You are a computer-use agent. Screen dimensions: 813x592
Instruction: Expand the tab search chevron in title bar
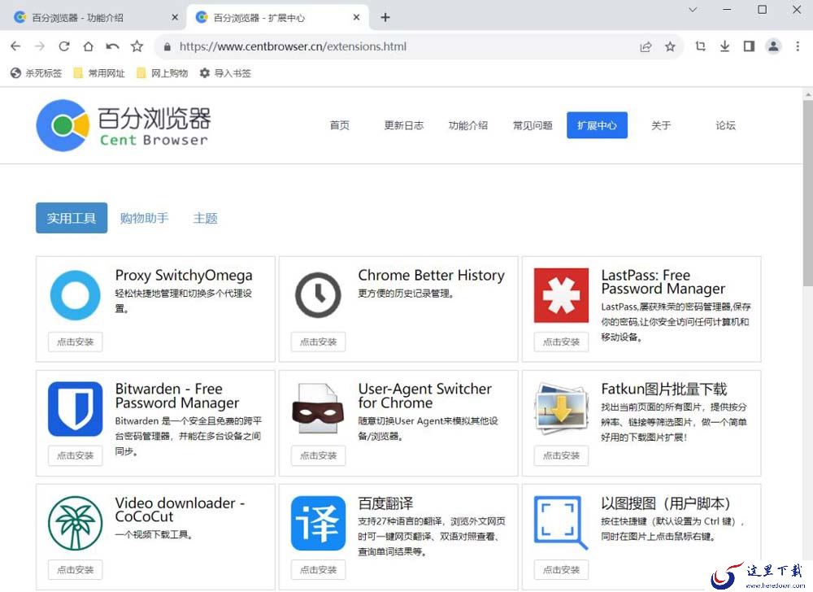[x=693, y=9]
